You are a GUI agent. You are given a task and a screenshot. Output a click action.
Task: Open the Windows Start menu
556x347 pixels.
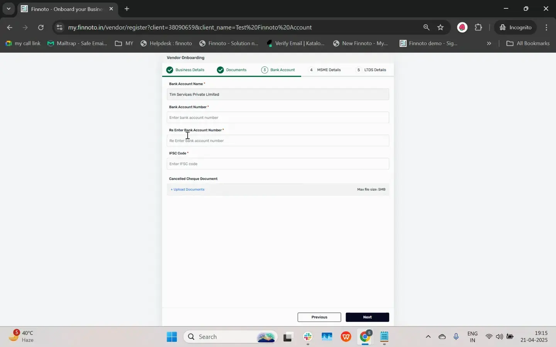tap(172, 337)
